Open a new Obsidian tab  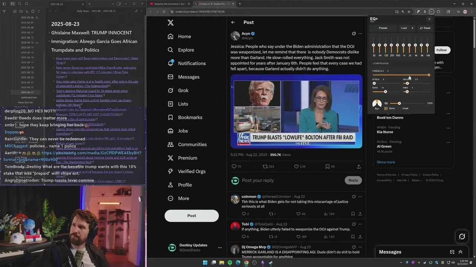(x=89, y=4)
